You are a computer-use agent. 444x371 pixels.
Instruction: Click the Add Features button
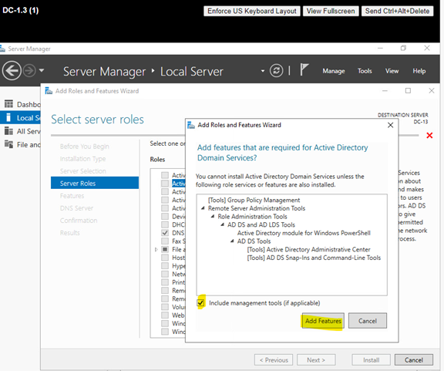[323, 321]
